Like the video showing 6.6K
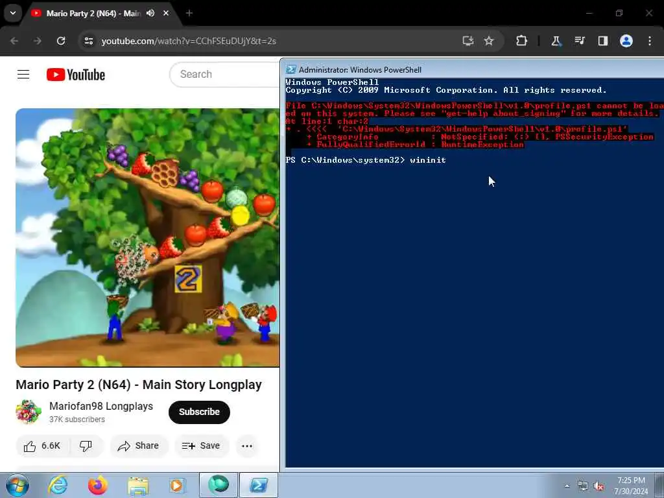Screen dimensions: 664x498 coord(41,446)
